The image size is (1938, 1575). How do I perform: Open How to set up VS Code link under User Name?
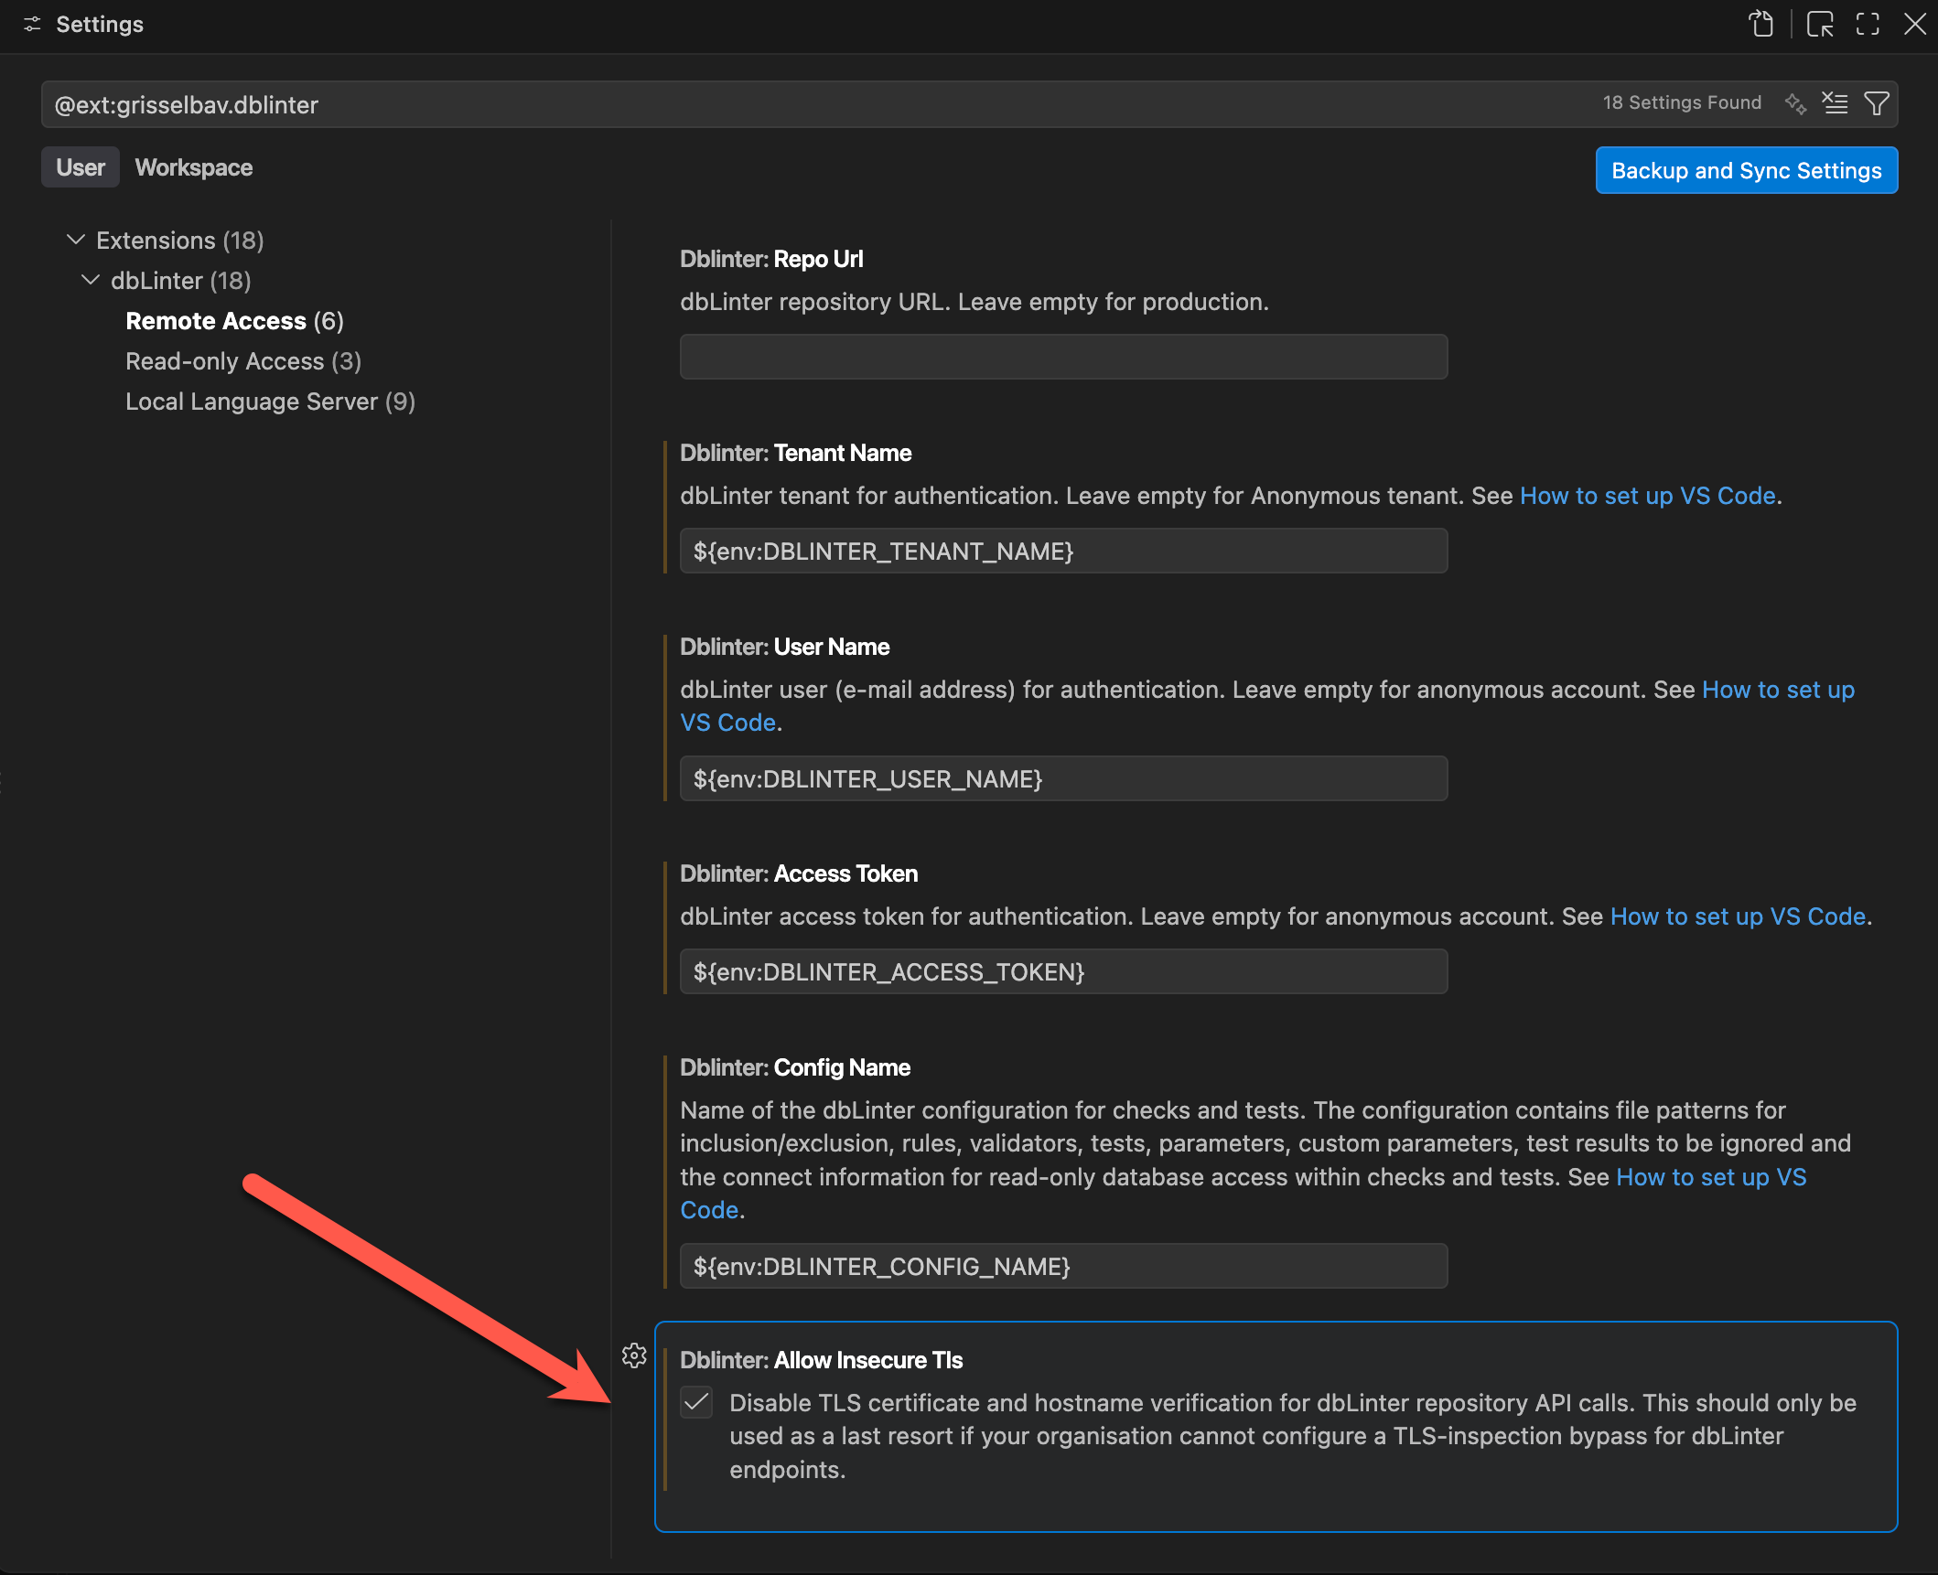(x=1778, y=690)
